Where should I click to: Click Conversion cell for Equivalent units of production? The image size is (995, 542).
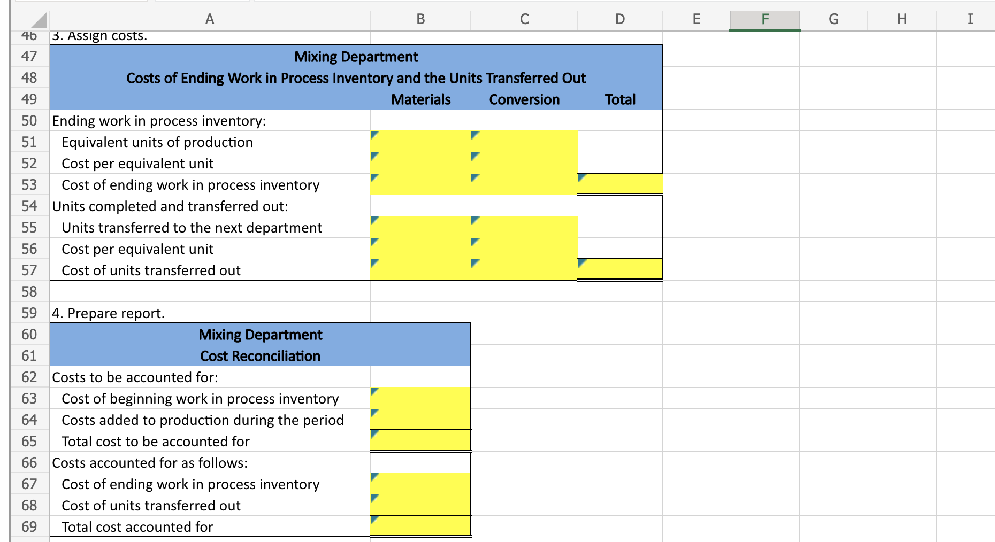pyautogui.click(x=524, y=142)
